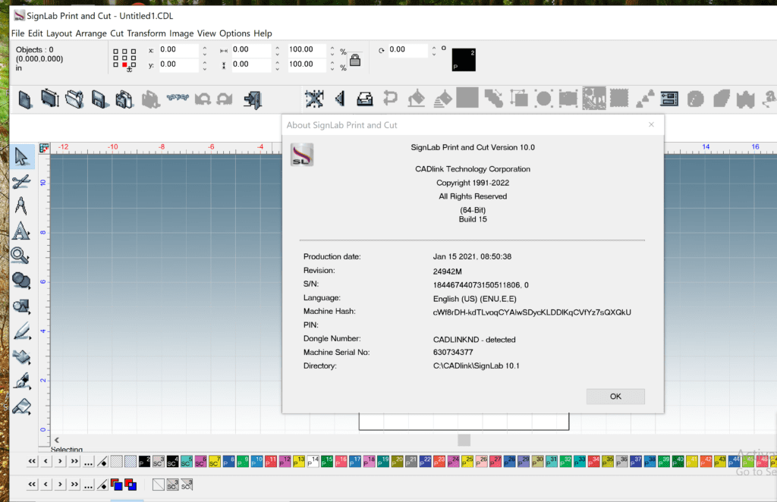This screenshot has height=502, width=777.
Task: Close the About SignLab dialog
Action: pos(650,125)
